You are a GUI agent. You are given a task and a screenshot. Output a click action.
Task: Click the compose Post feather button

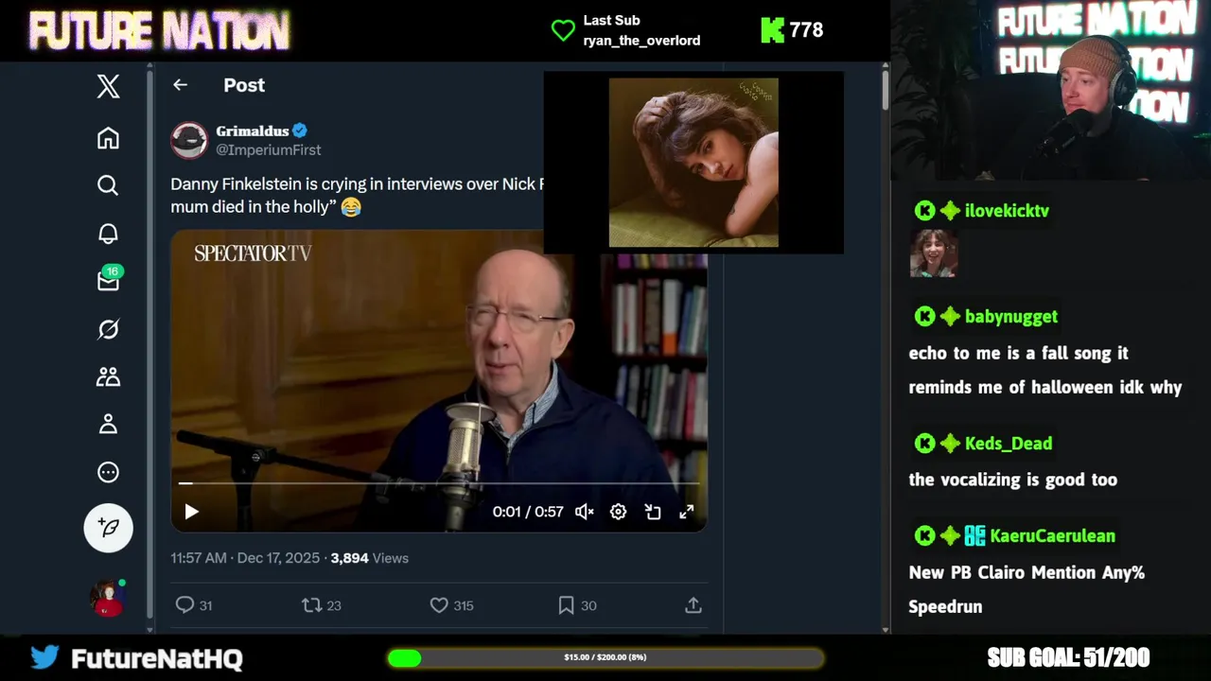[108, 527]
